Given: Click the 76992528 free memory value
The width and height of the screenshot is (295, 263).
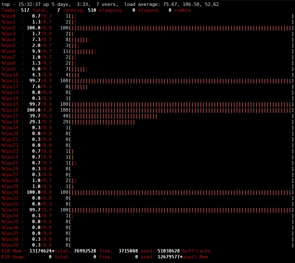Looking at the screenshot, I should [x=85, y=251].
